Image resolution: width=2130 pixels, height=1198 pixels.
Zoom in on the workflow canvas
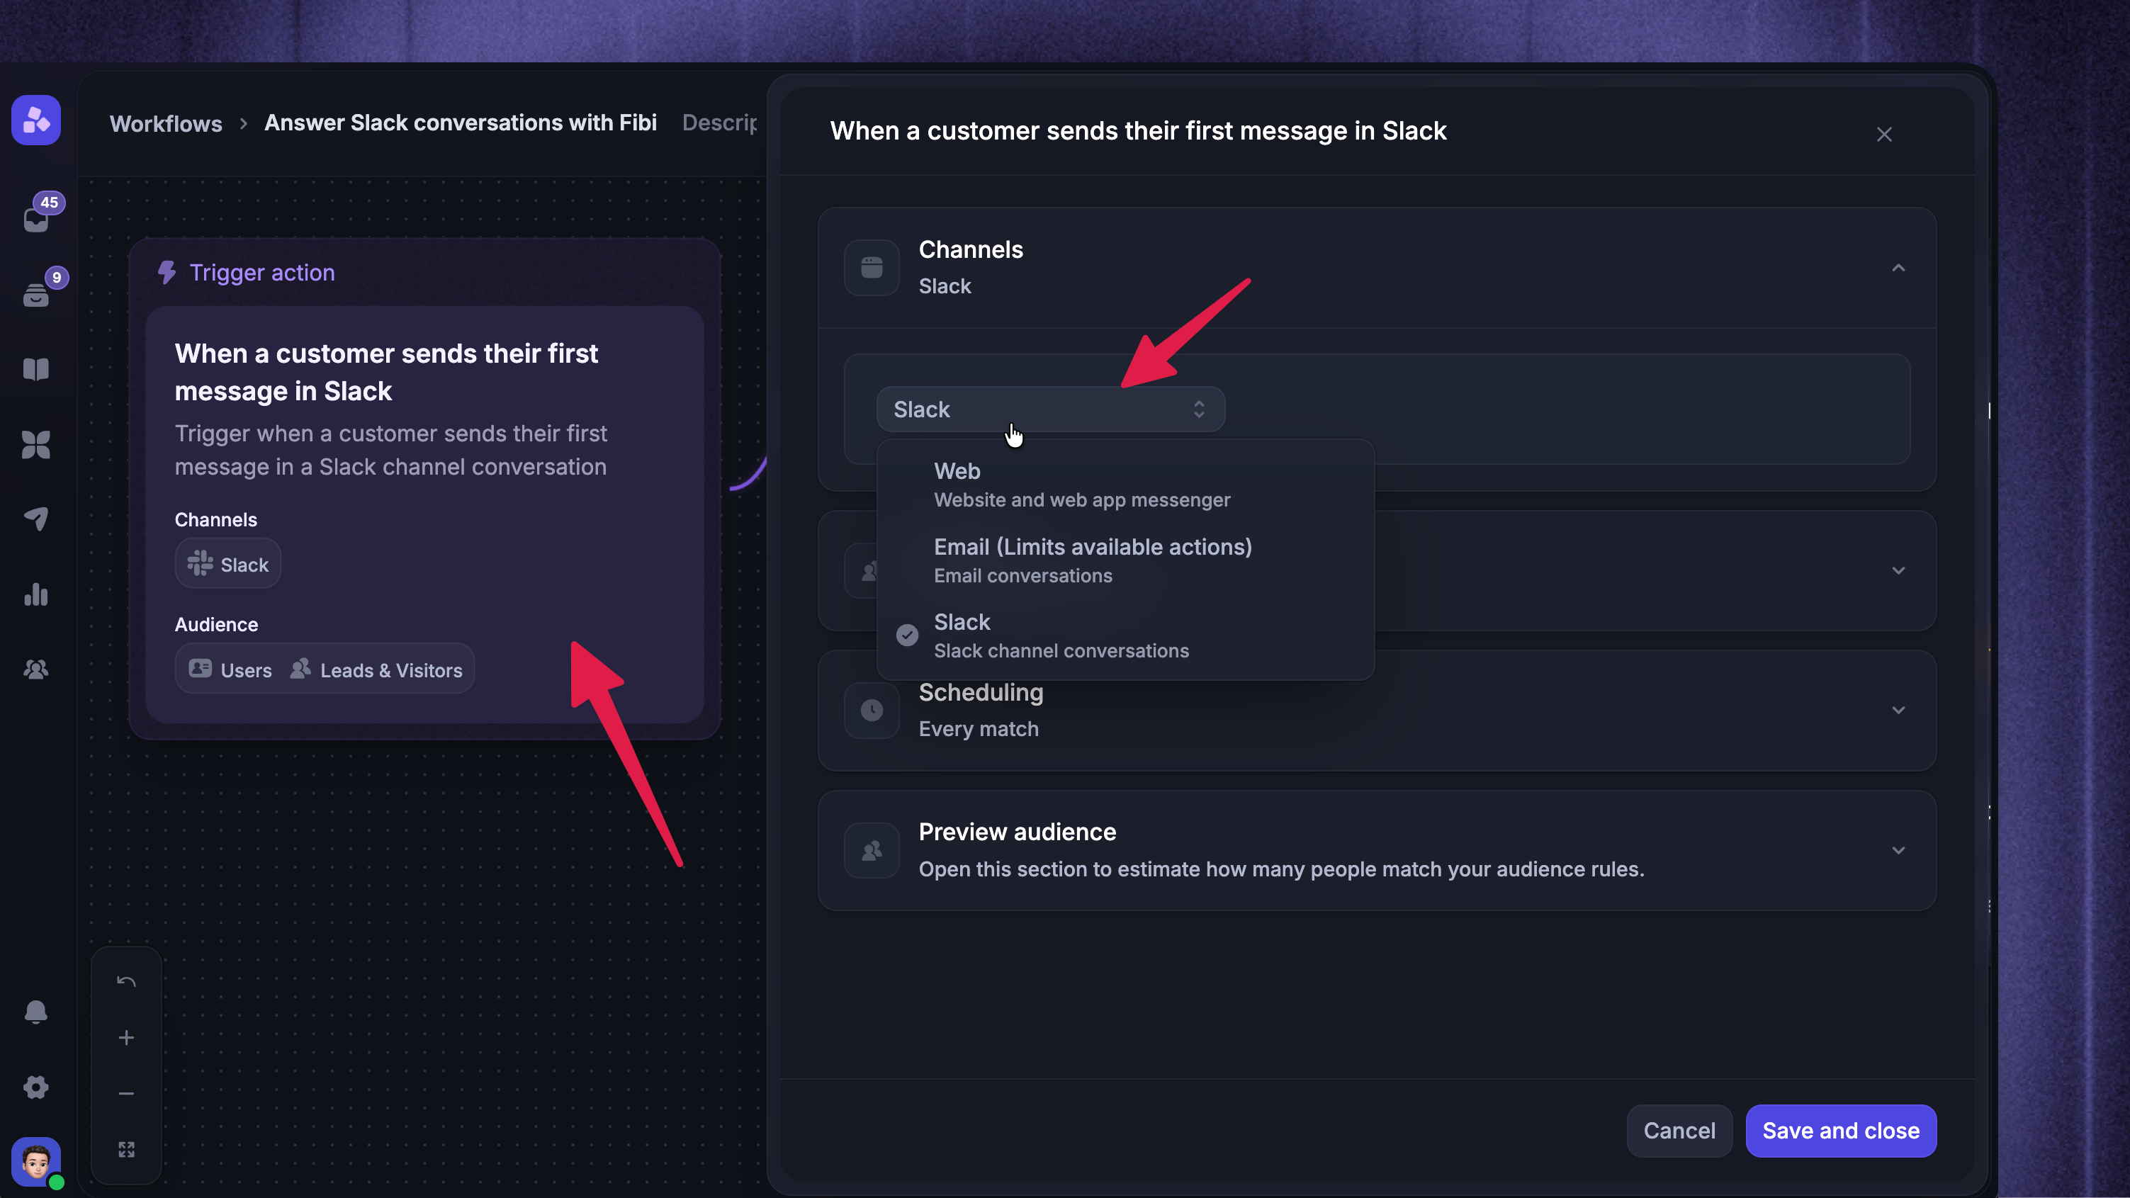(x=125, y=1038)
